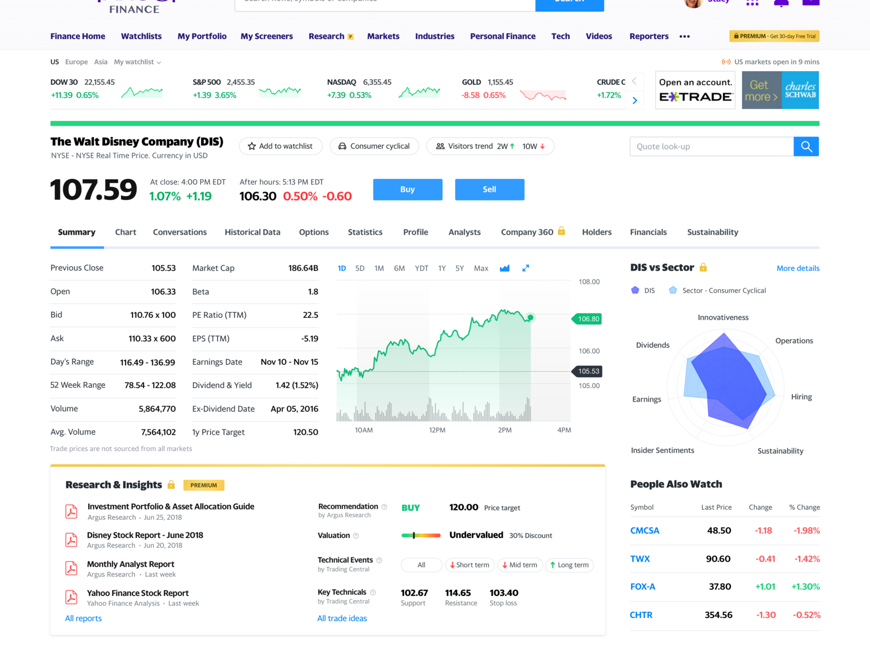Click lock icon next to DIS vs Sector

coord(703,267)
